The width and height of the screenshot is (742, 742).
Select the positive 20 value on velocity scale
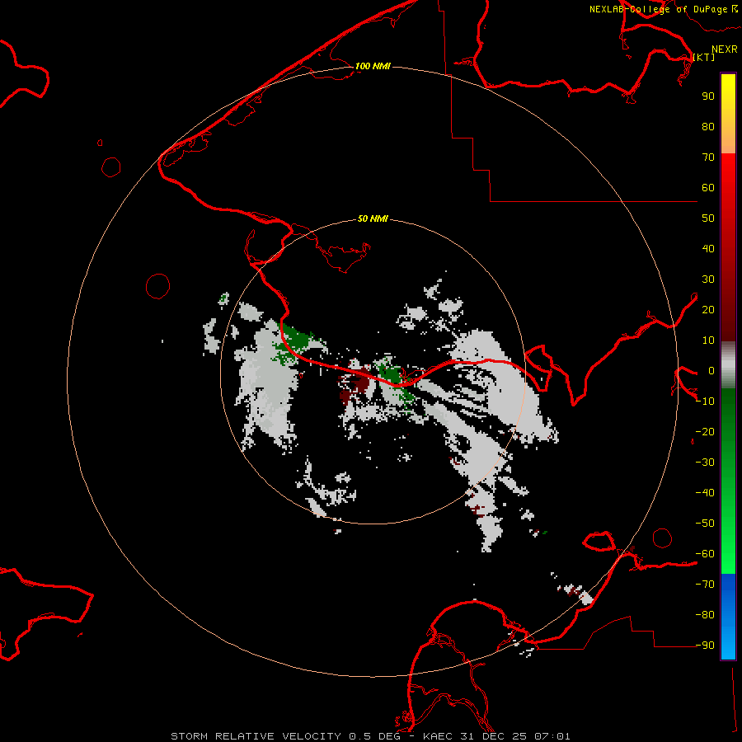pos(708,310)
